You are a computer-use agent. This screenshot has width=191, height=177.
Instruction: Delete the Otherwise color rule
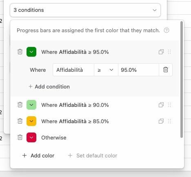20,137
